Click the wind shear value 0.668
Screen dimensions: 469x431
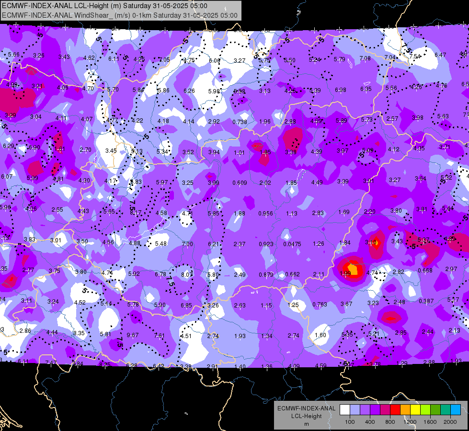click(x=425, y=271)
